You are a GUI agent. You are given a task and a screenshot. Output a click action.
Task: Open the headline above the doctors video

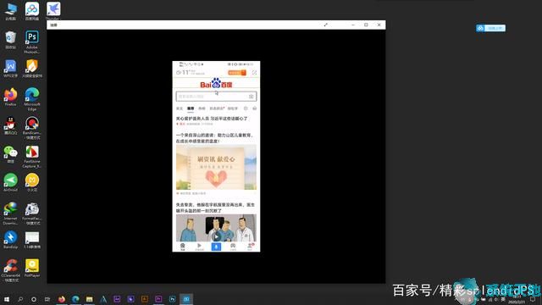point(215,208)
